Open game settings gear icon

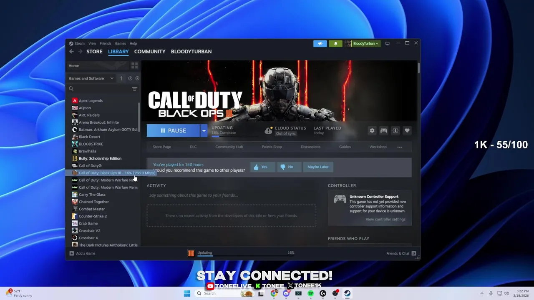coord(372,131)
